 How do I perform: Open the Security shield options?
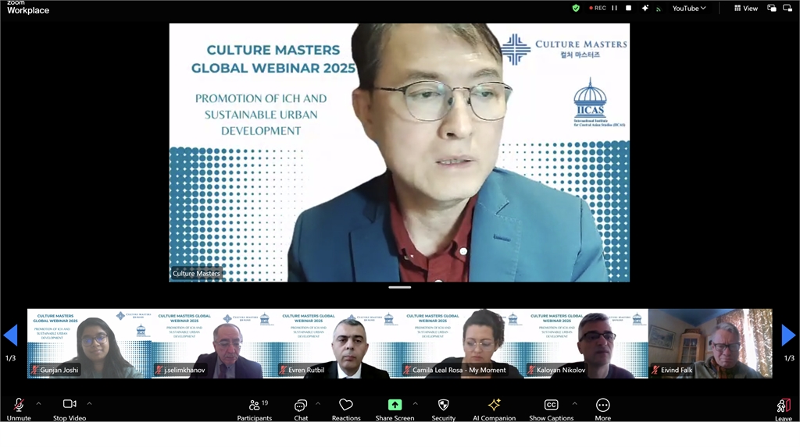444,410
